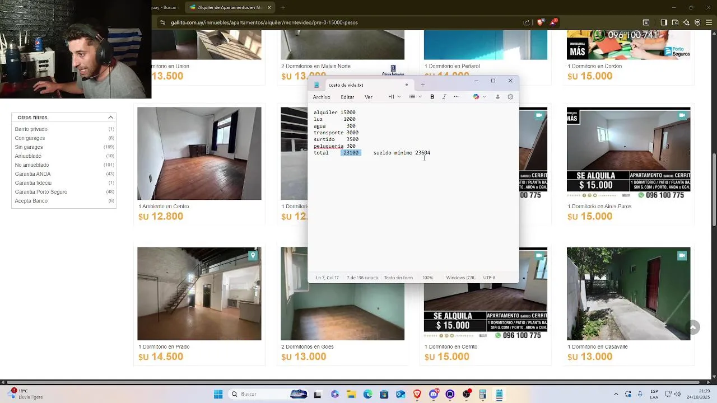Filter listings by Amueblado
Viewport: 717px width, 403px height.
click(x=28, y=156)
